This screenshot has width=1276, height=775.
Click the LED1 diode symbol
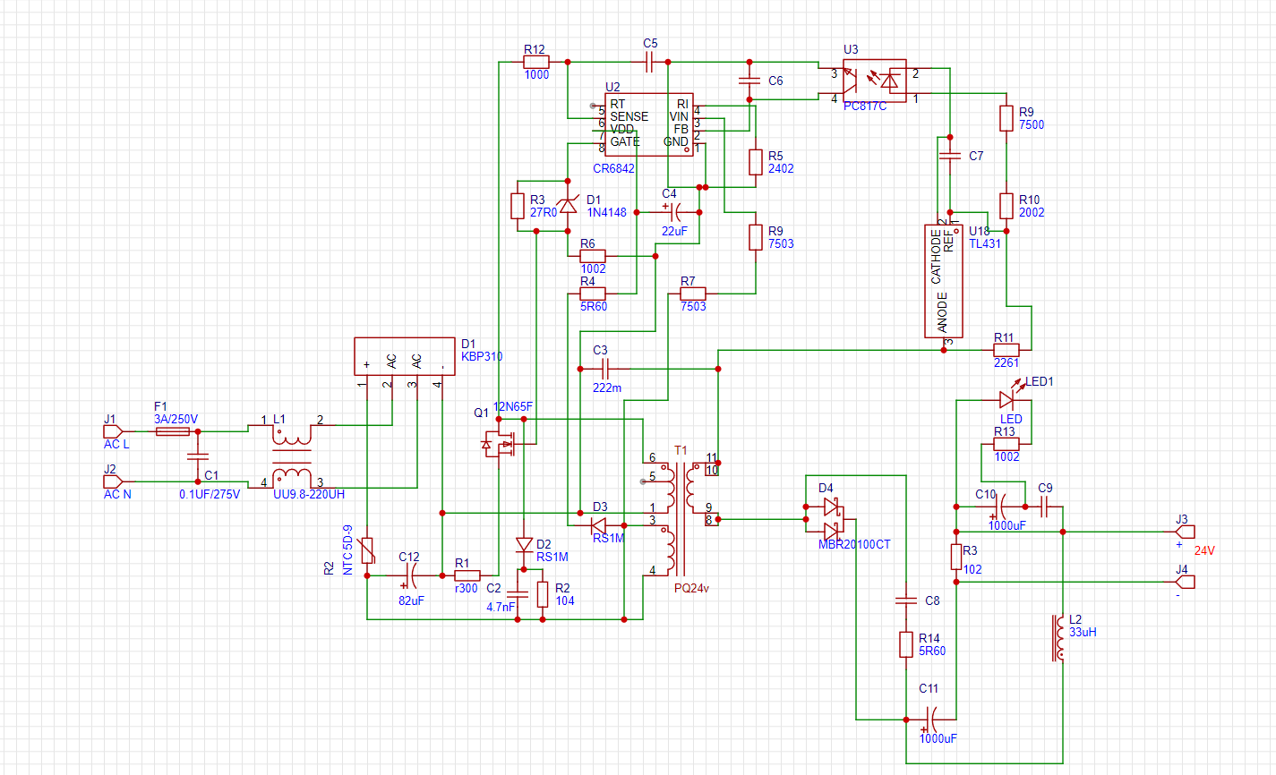tap(1010, 399)
